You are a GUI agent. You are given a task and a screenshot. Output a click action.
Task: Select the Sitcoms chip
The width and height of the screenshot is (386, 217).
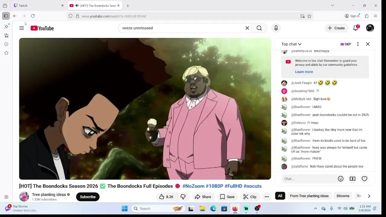click(343, 196)
